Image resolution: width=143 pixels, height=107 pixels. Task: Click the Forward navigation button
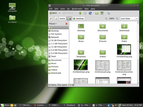point(68,13)
